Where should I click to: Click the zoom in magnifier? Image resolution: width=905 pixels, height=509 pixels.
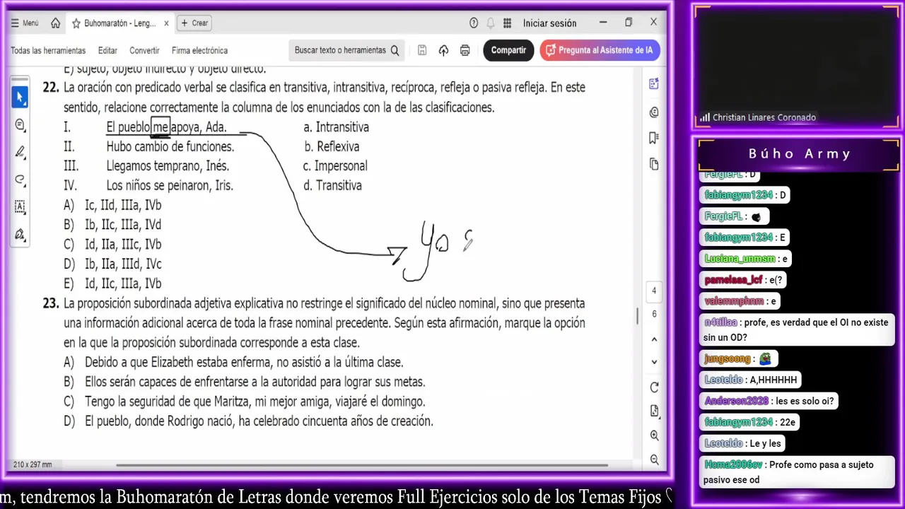654,435
